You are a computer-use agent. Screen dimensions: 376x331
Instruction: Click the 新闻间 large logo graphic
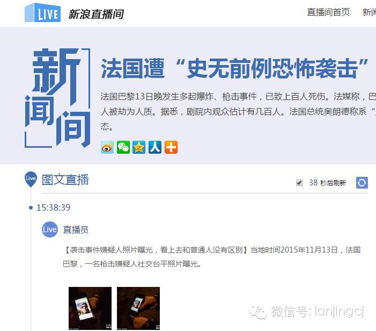click(57, 98)
